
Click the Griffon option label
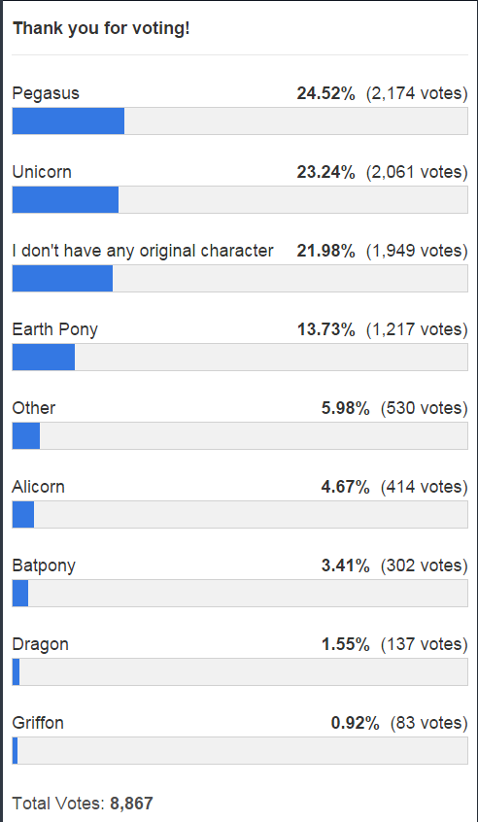tap(38, 722)
